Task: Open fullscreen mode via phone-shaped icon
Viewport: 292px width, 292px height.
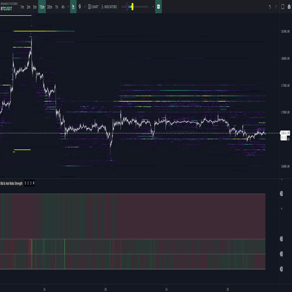Action: pos(283,6)
